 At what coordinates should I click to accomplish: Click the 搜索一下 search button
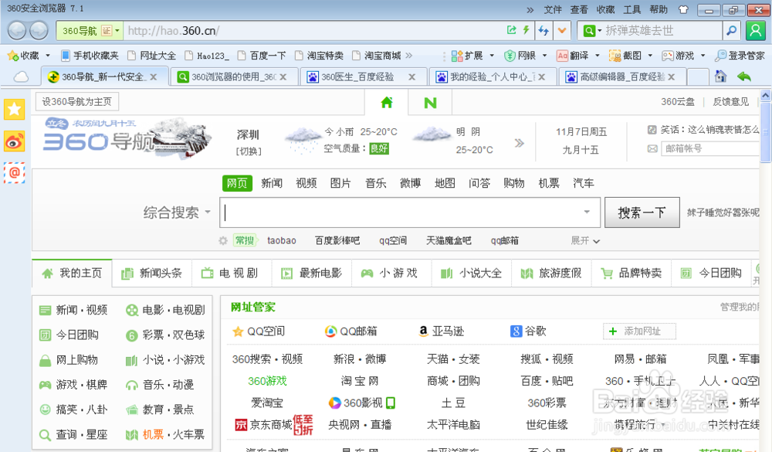coord(642,212)
